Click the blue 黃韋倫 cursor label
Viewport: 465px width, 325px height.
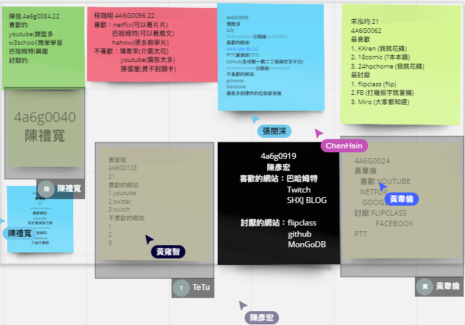pyautogui.click(x=402, y=198)
